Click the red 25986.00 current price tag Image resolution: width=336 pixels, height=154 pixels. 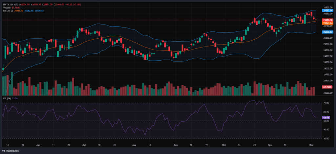[328, 20]
